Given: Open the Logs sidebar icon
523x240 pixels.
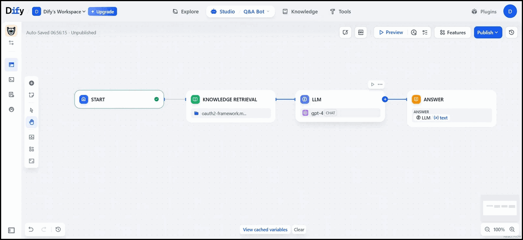Looking at the screenshot, I should (x=11, y=94).
